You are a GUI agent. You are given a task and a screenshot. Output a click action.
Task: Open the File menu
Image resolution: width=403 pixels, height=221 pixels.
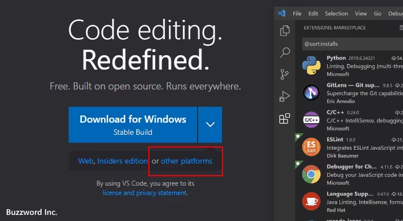[x=297, y=14]
